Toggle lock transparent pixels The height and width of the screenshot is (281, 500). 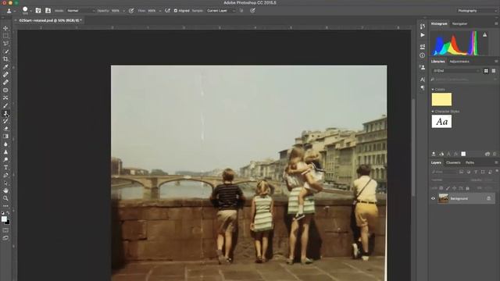pos(441,188)
